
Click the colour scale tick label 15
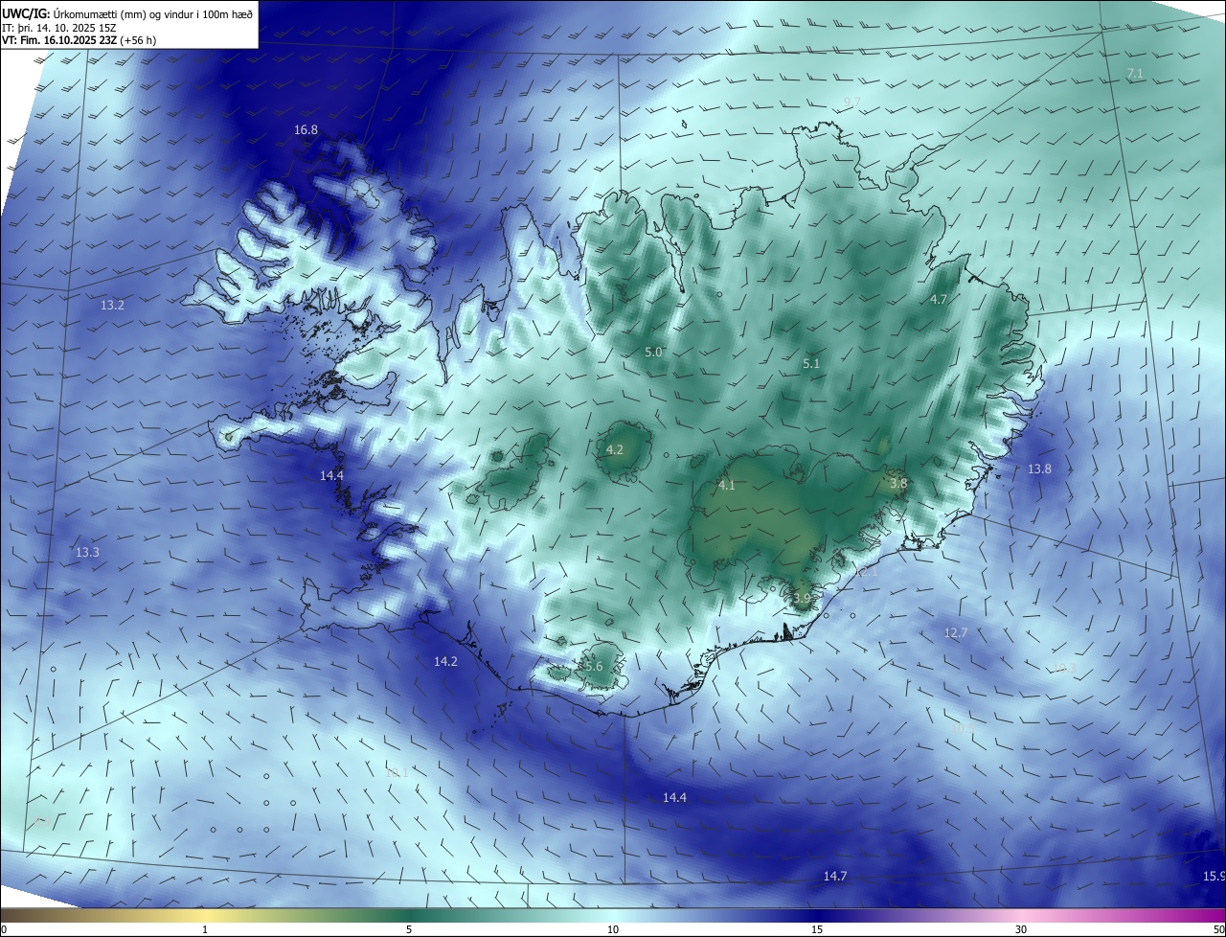click(x=817, y=929)
